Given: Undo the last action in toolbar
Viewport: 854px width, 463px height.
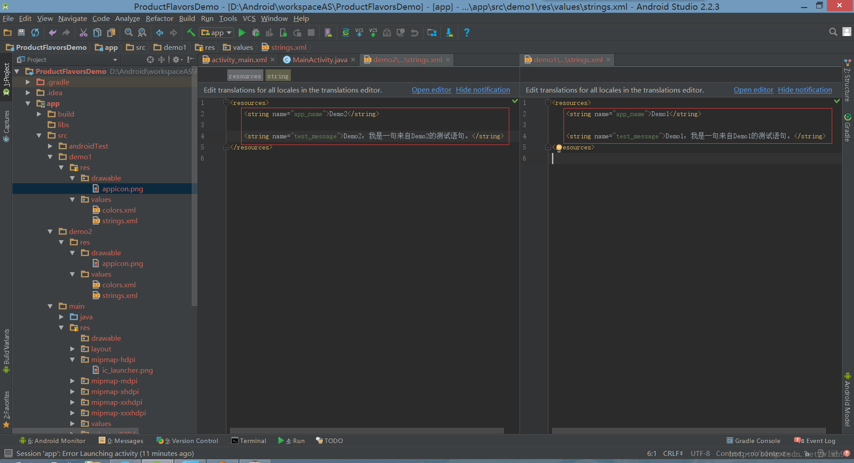Looking at the screenshot, I should (x=52, y=32).
